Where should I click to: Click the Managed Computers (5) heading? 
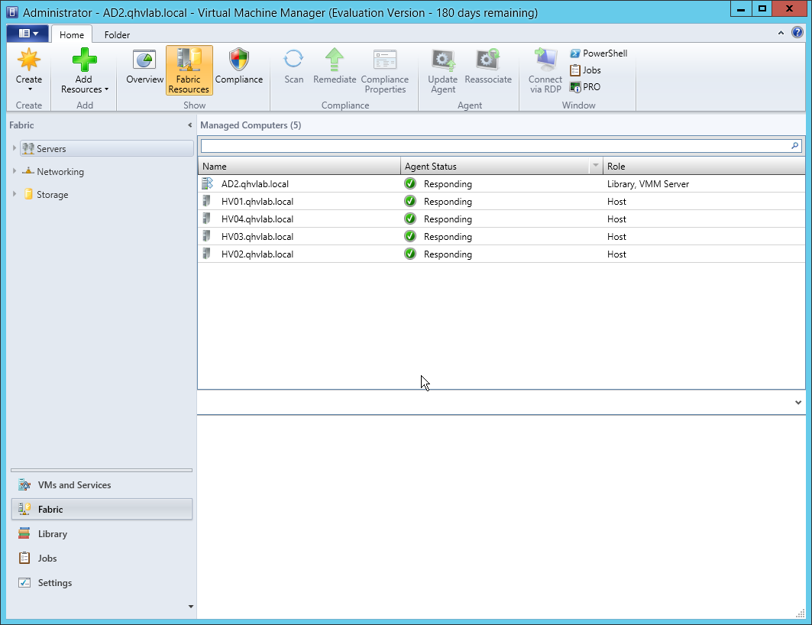click(x=251, y=125)
